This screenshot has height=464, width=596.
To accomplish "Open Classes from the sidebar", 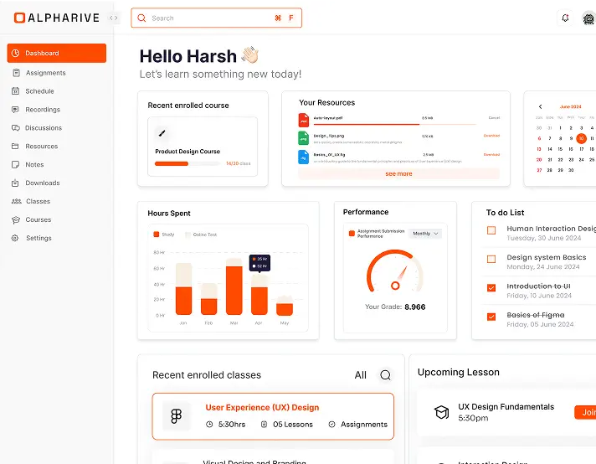I will (38, 201).
